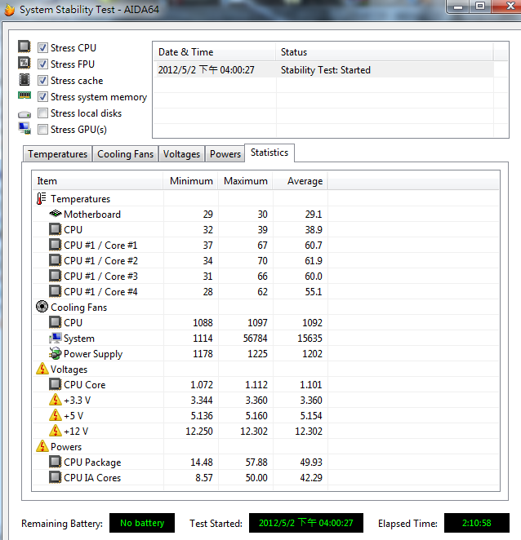Click the System fan computer icon
The image size is (521, 540).
56,338
